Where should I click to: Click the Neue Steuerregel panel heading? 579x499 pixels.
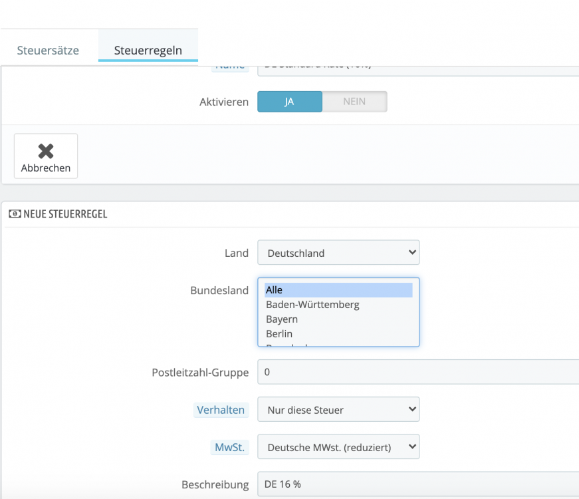click(65, 214)
